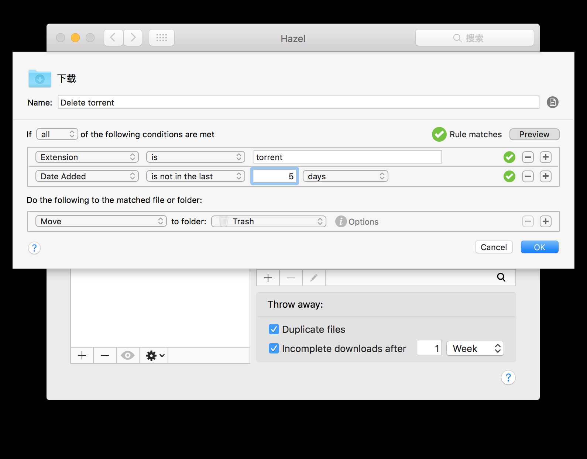Show all preferences grid button

tap(162, 38)
